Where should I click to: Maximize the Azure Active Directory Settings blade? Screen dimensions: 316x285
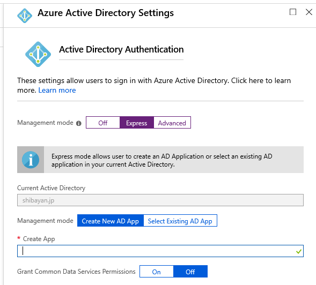[x=293, y=12]
